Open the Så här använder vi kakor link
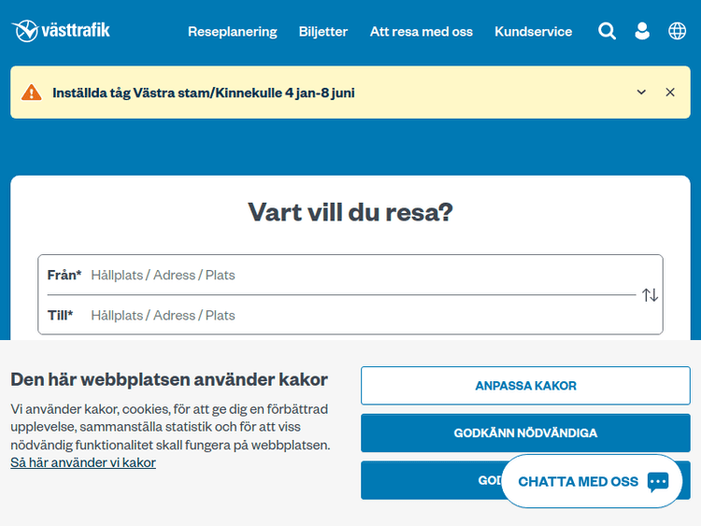This screenshot has height=526, width=701. coord(83,462)
